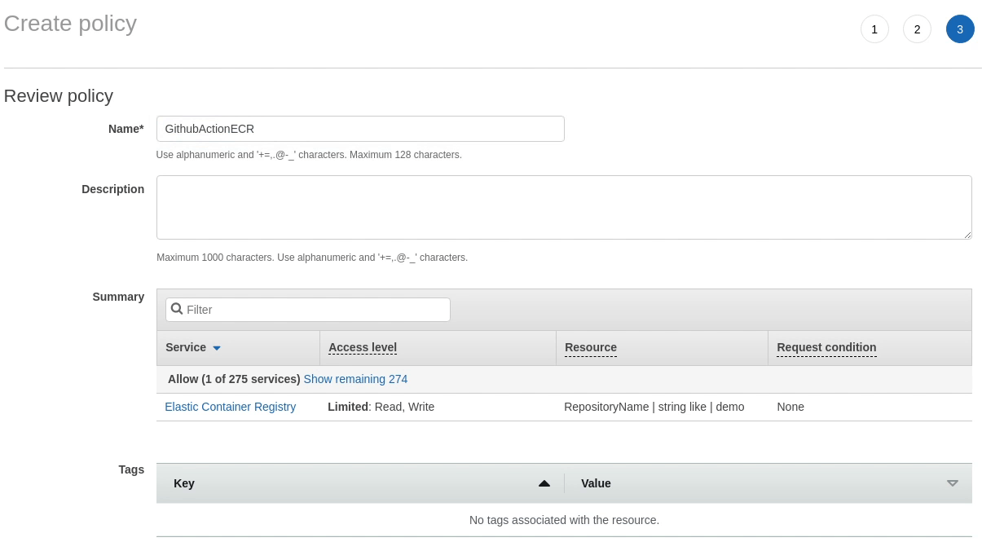Sort Tags table by the Key header
Viewport: 982px width, 542px height.
(x=183, y=483)
